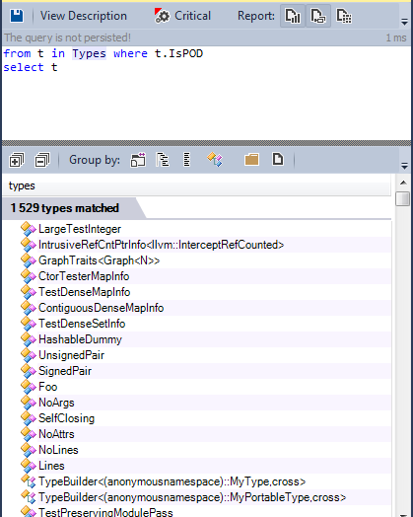Group results by assembly icon
Image resolution: width=413 pixels, height=517 pixels.
click(x=138, y=160)
